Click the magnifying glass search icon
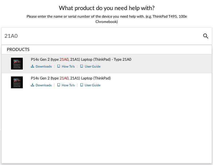 [x=206, y=36]
